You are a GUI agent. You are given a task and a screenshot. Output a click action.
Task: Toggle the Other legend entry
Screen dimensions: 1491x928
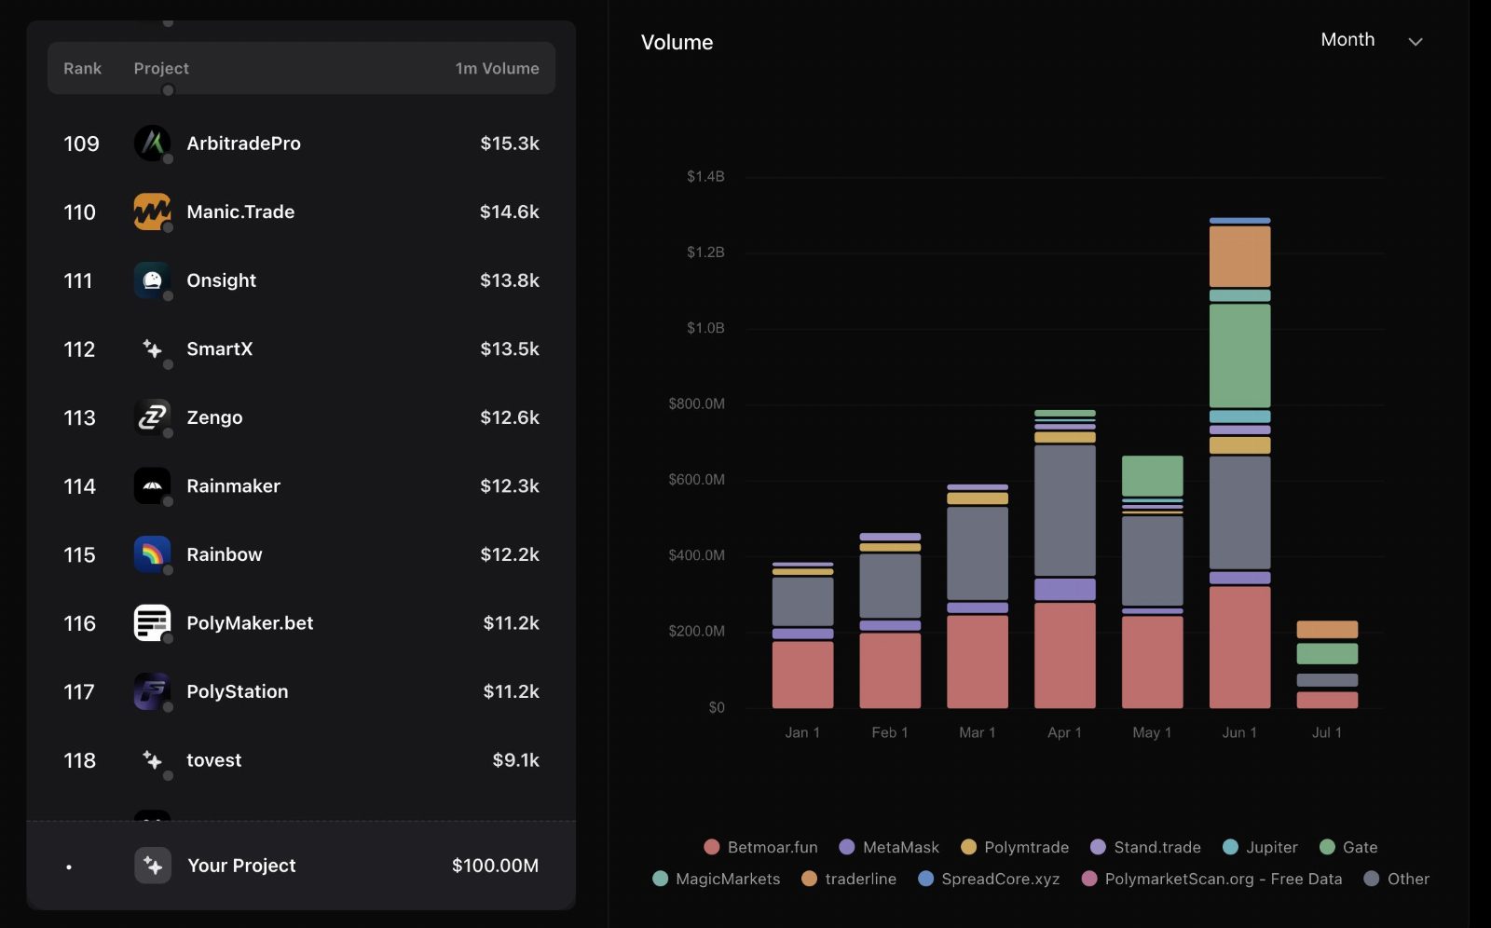pyautogui.click(x=1396, y=879)
